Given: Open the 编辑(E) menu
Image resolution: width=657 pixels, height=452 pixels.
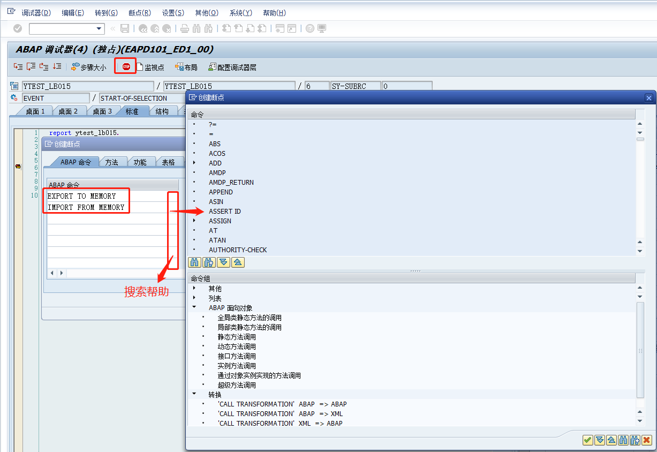Looking at the screenshot, I should 73,13.
